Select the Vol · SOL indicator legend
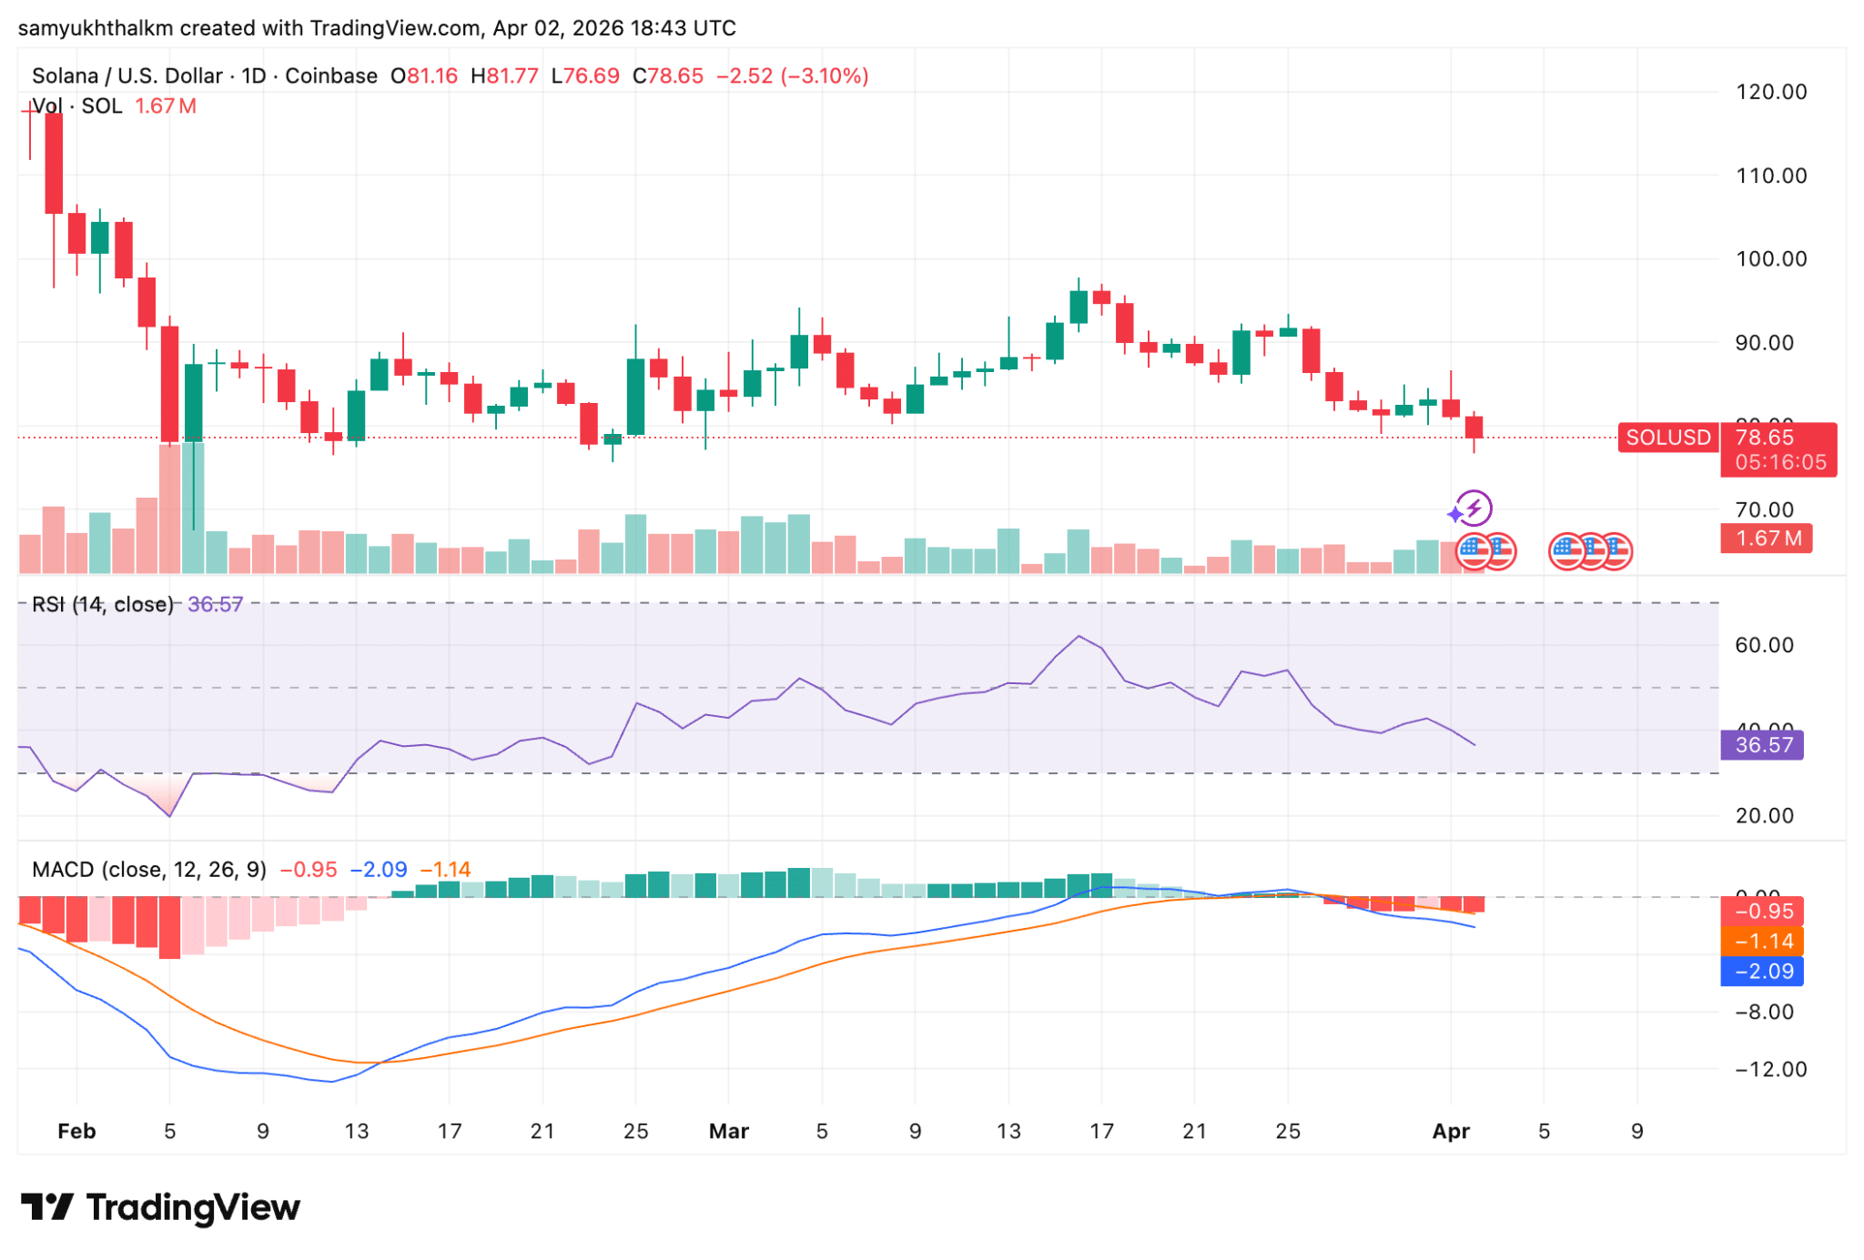 (x=77, y=106)
